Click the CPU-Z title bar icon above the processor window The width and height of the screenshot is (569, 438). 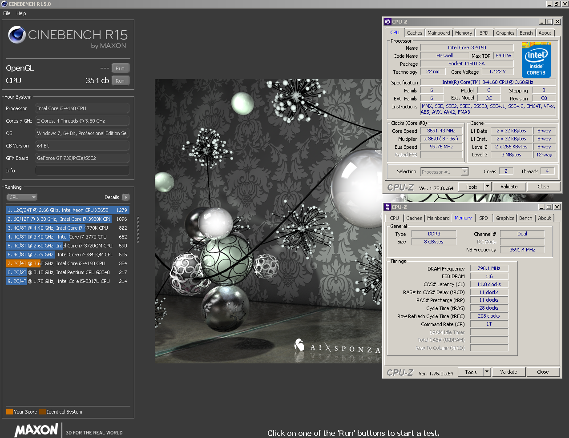click(387, 22)
